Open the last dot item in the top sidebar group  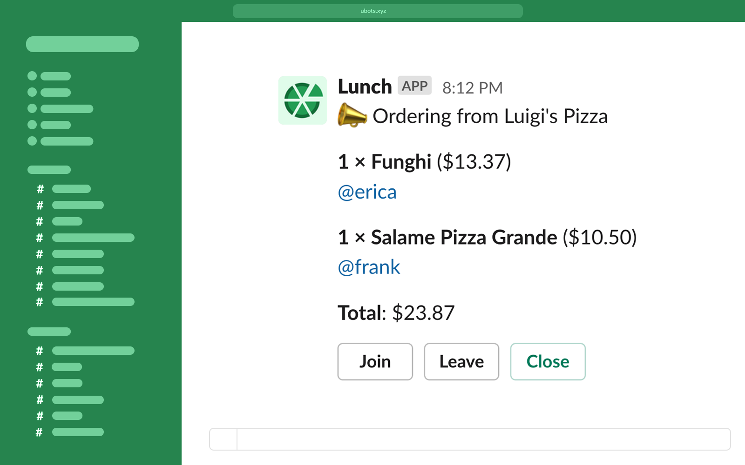click(66, 141)
